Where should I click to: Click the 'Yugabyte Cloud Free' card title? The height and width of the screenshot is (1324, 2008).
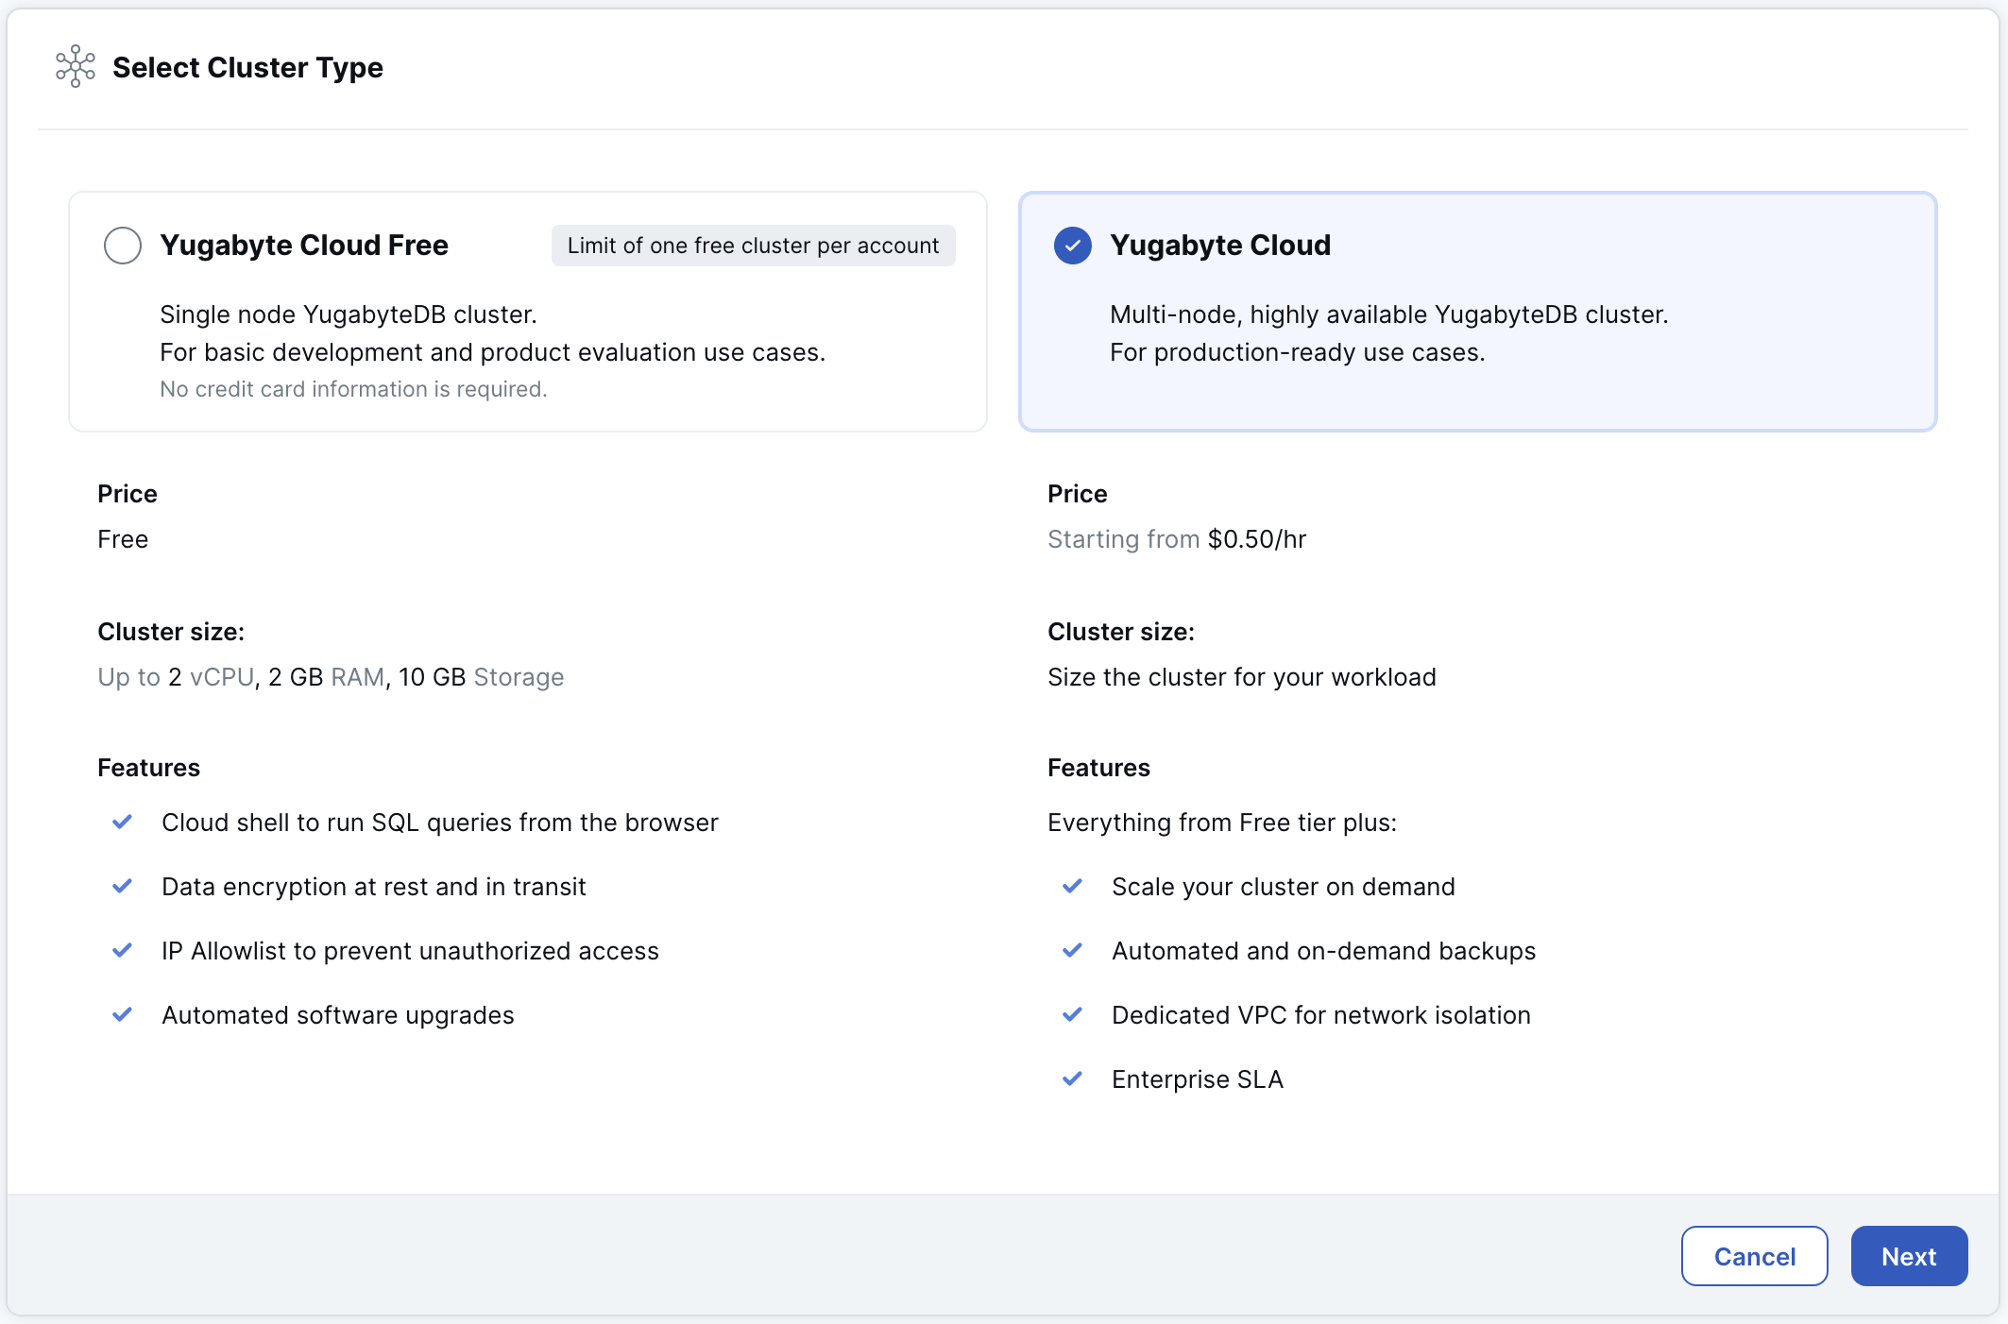[304, 246]
